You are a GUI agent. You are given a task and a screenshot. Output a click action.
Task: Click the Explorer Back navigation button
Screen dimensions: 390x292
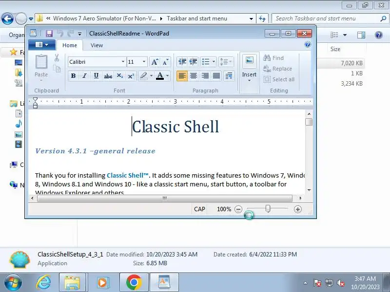pos(7,18)
